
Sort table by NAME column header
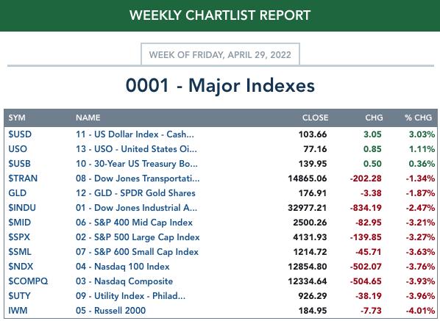[x=88, y=118]
